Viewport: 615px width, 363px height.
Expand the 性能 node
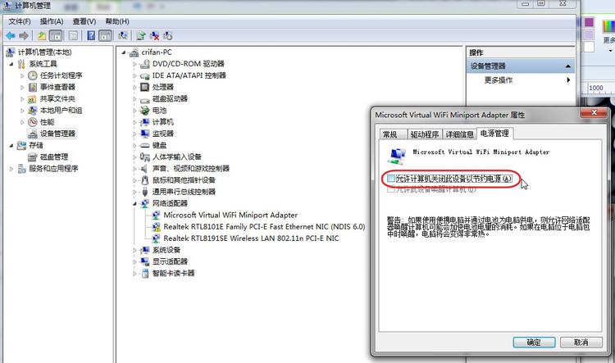pyautogui.click(x=22, y=122)
